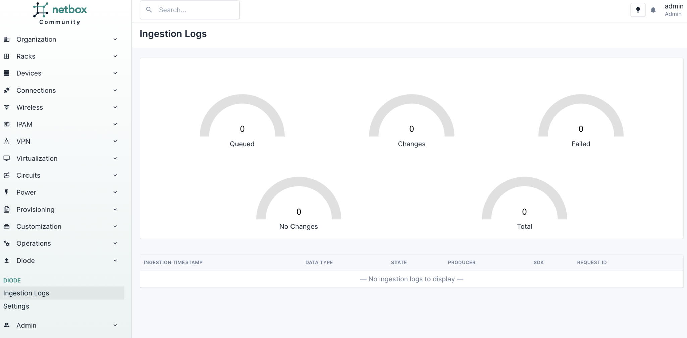Screen dimensions: 687x338
Task: Toggle dark mode with the light bulb
Action: [637, 10]
